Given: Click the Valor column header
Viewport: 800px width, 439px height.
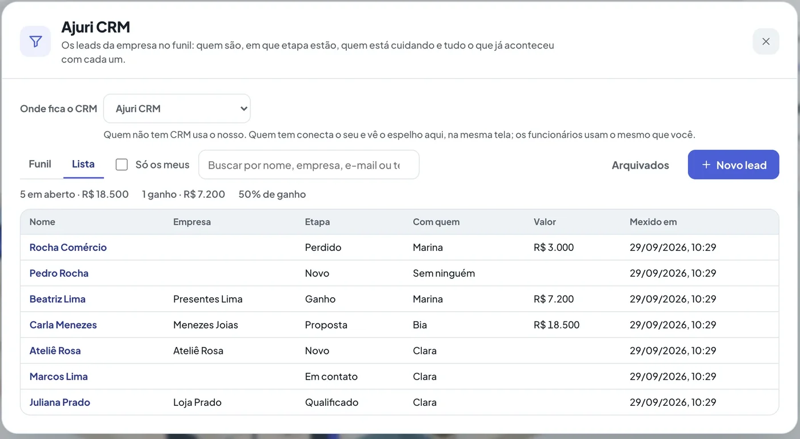Looking at the screenshot, I should (545, 222).
